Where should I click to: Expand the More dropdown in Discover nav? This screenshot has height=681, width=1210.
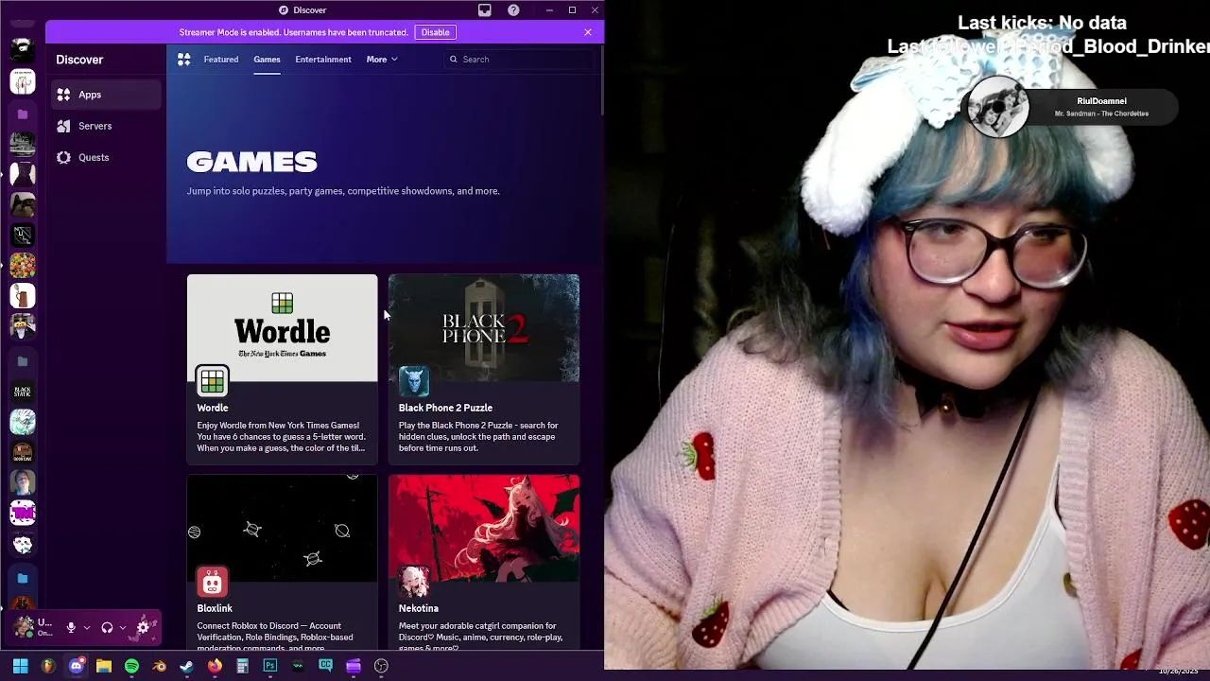(382, 60)
